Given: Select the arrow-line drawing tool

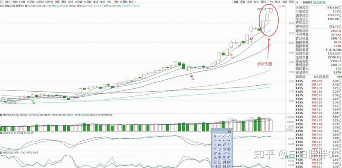Looking at the screenshot, I should tap(229, 136).
